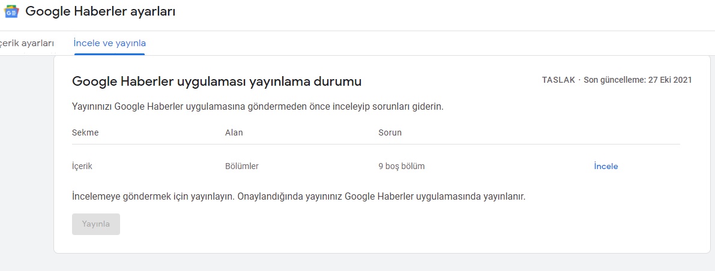Switch to İçerik ayarları tab
Image resolution: width=715 pixels, height=271 pixels.
tap(26, 43)
